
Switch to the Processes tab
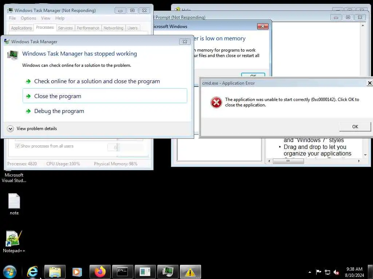point(45,27)
